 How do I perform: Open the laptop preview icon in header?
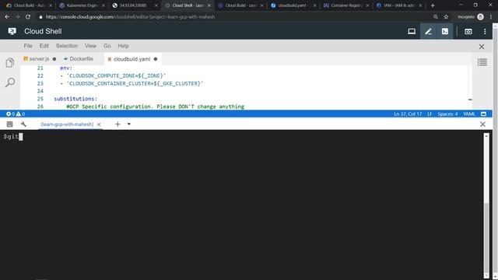point(412,31)
